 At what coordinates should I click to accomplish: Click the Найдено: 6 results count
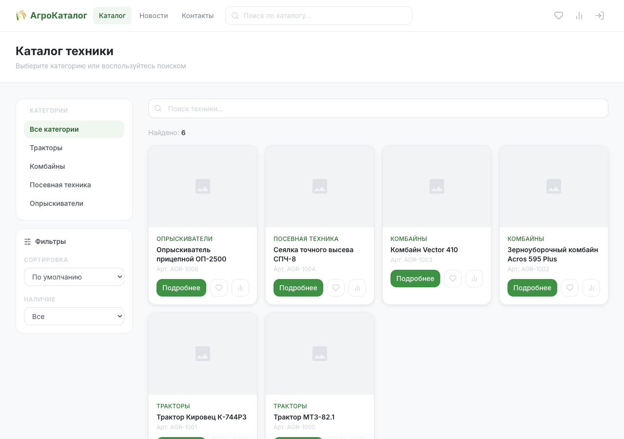[167, 133]
